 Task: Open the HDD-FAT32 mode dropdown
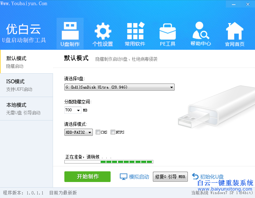coord(79,132)
